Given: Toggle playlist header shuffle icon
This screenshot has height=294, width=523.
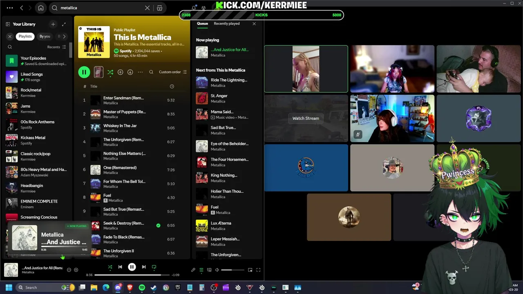Looking at the screenshot, I should pyautogui.click(x=110, y=72).
